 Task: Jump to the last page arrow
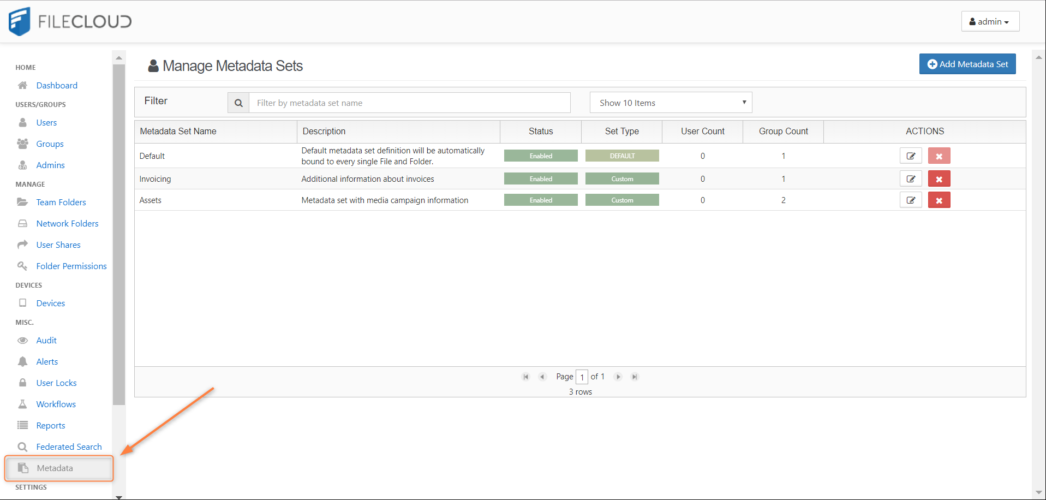click(634, 377)
